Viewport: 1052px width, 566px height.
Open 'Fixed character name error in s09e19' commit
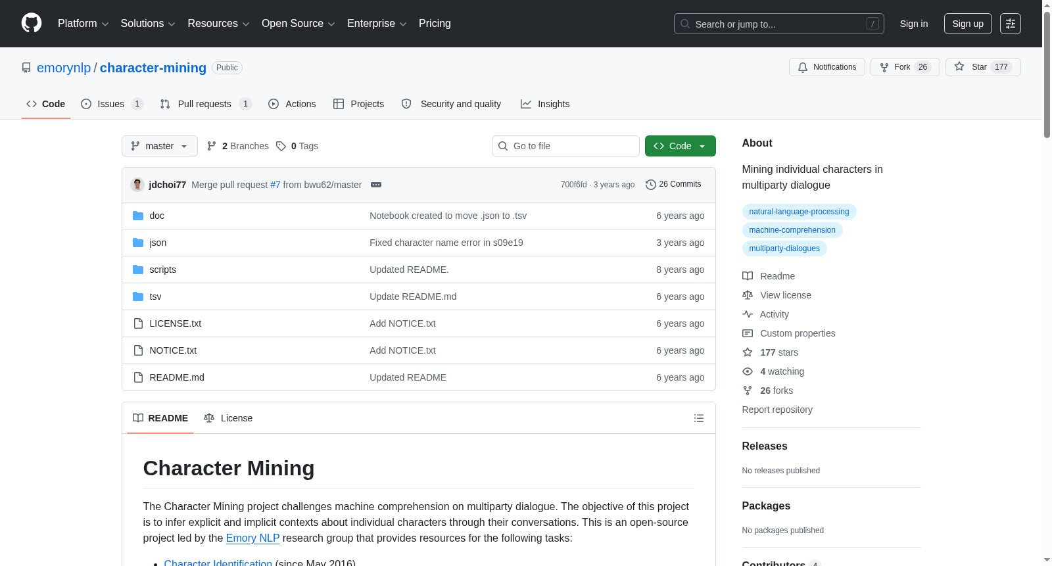[x=446, y=243]
